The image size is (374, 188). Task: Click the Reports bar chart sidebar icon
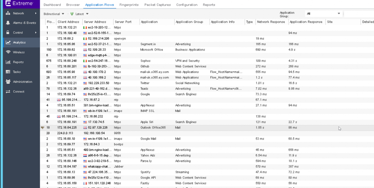pos(8,62)
